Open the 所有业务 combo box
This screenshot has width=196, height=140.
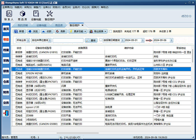point(23,40)
